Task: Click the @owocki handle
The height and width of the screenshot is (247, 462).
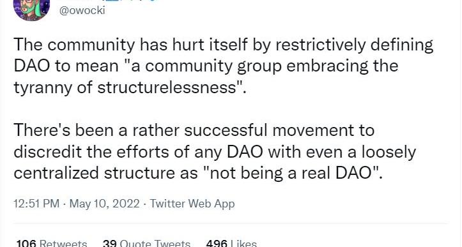Action: tap(82, 10)
